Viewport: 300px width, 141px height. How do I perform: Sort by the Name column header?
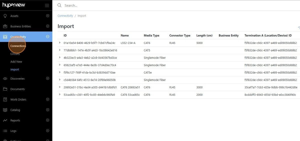tap(125, 35)
